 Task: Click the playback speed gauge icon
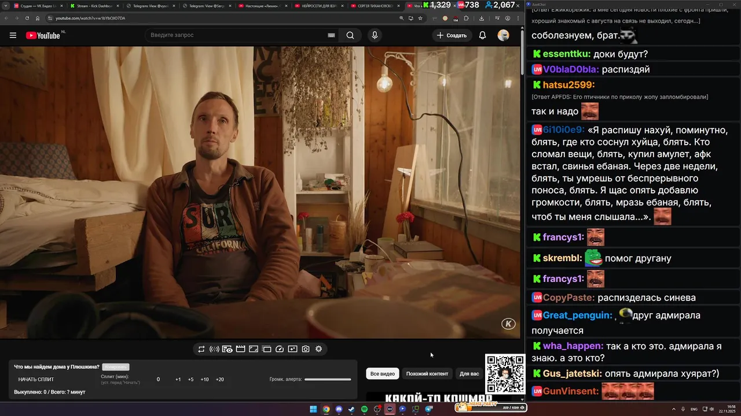click(x=280, y=349)
